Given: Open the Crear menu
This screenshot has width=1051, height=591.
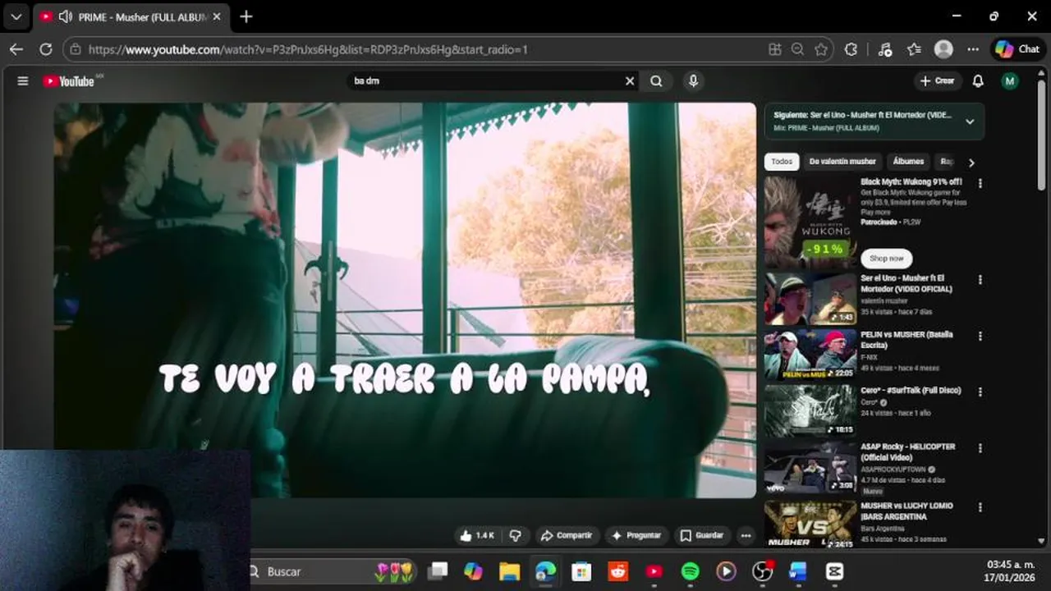Looking at the screenshot, I should (x=937, y=81).
